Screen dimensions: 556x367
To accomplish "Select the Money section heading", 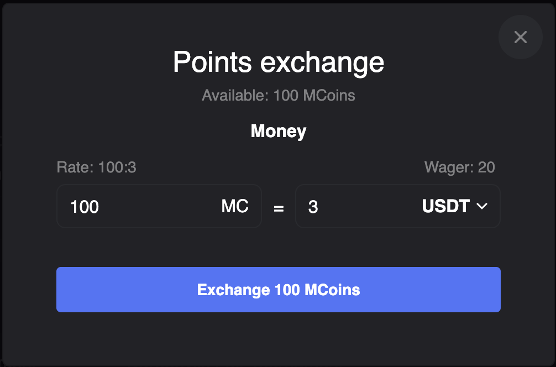I will [279, 131].
